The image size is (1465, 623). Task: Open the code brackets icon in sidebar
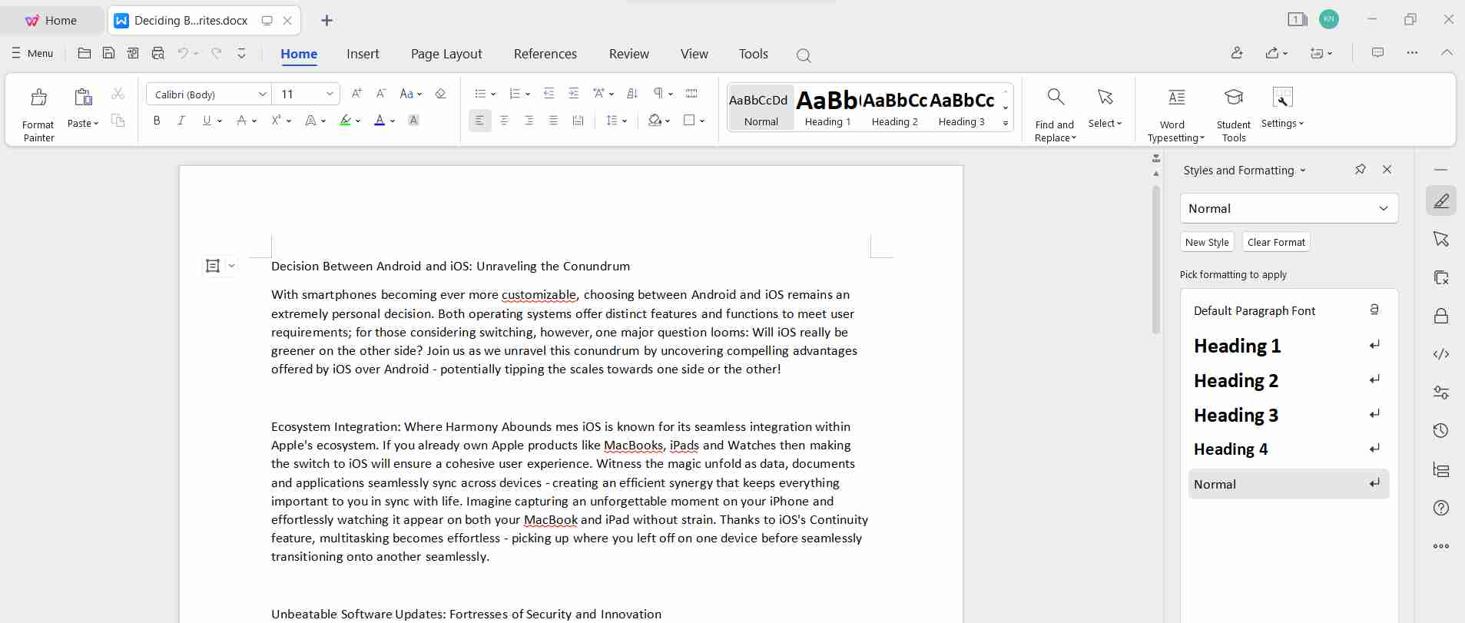pos(1441,354)
